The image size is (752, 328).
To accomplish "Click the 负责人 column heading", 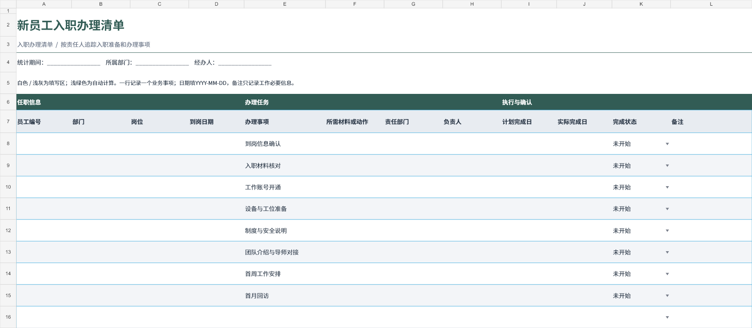I will pos(472,122).
